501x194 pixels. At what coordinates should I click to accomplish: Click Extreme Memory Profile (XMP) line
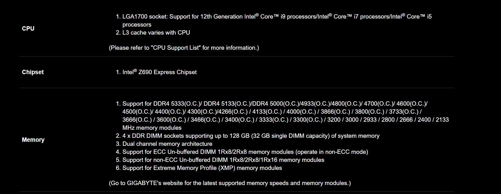pyautogui.click(x=202, y=168)
